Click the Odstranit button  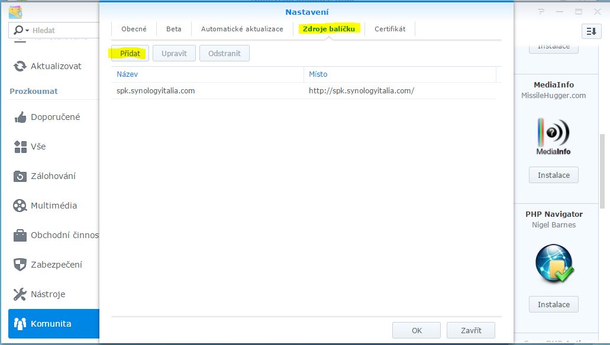tap(224, 53)
